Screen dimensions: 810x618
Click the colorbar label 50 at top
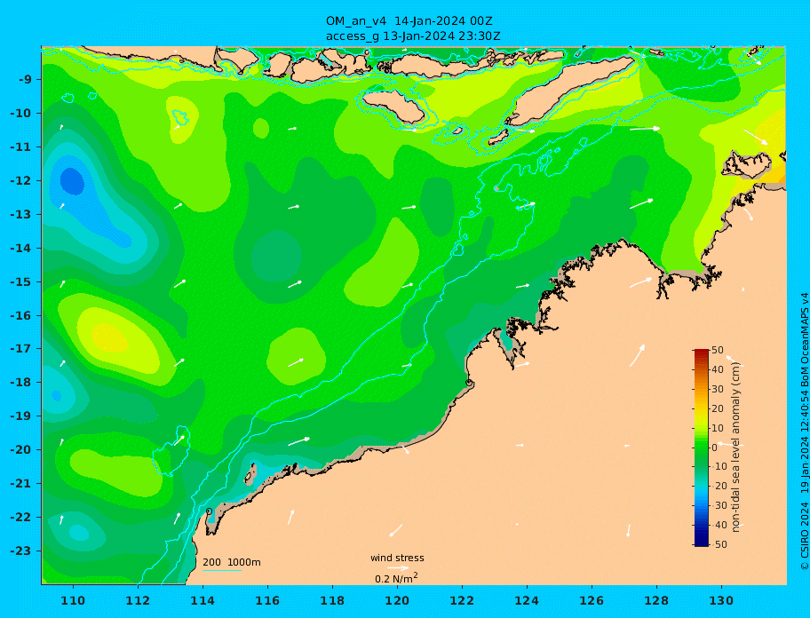[718, 350]
